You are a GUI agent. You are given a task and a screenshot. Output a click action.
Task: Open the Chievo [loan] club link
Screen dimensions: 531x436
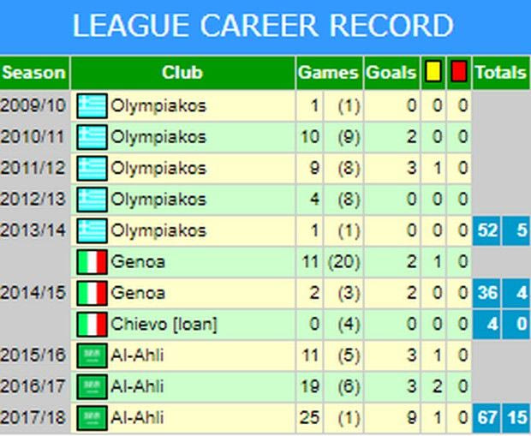164,325
